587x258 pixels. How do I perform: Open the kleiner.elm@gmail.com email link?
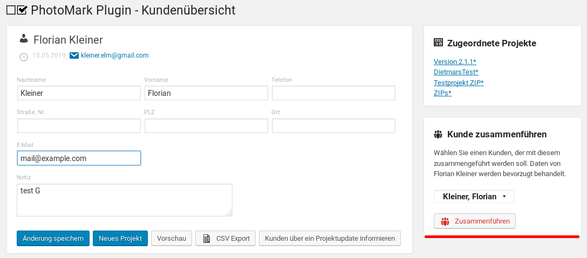pyautogui.click(x=114, y=55)
